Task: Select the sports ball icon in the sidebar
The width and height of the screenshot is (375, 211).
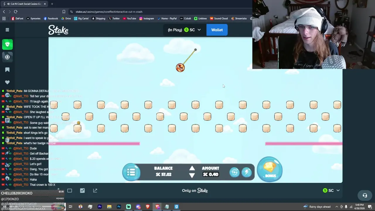Action: tap(7, 57)
